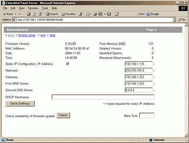Click the scrollbar down arrow

click(186, 135)
